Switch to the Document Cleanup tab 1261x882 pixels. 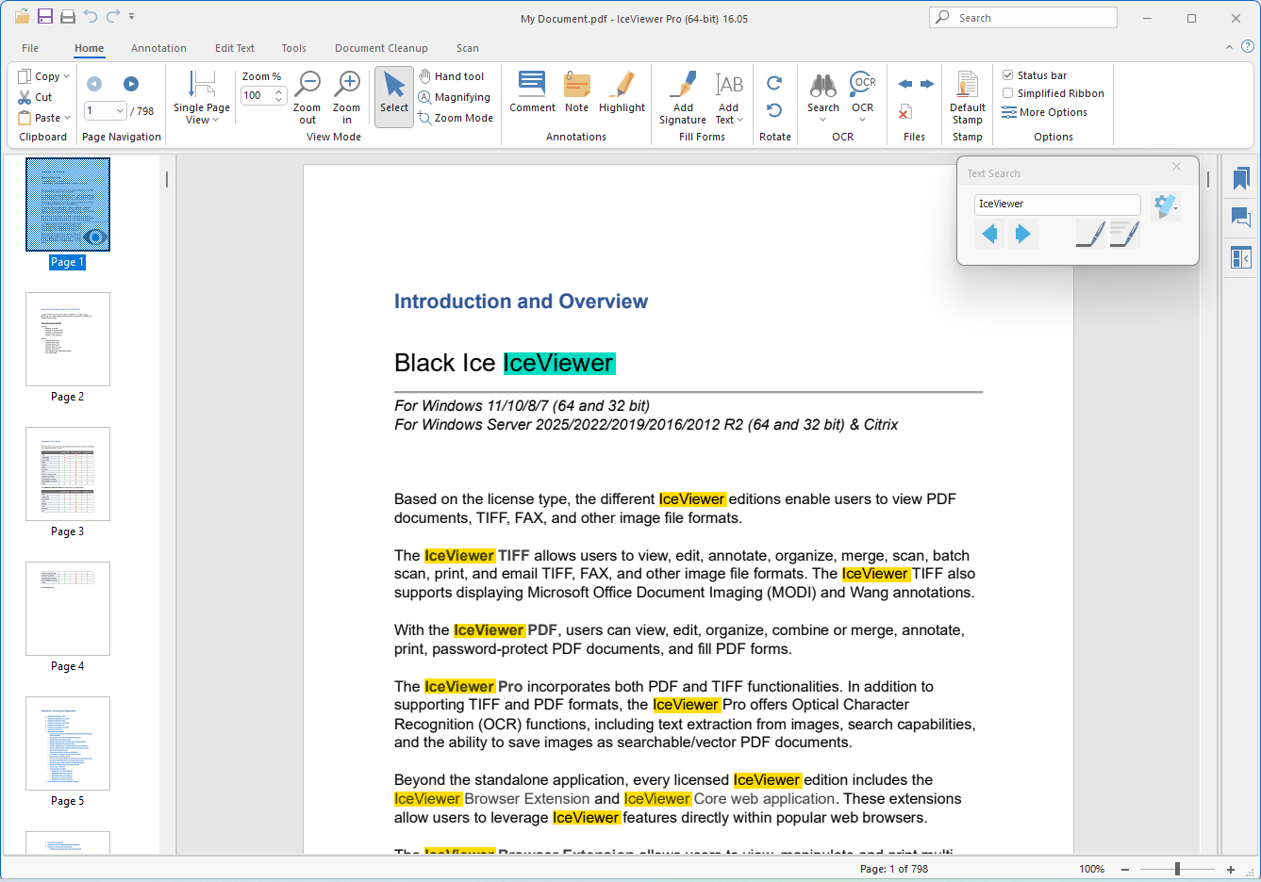pyautogui.click(x=381, y=48)
